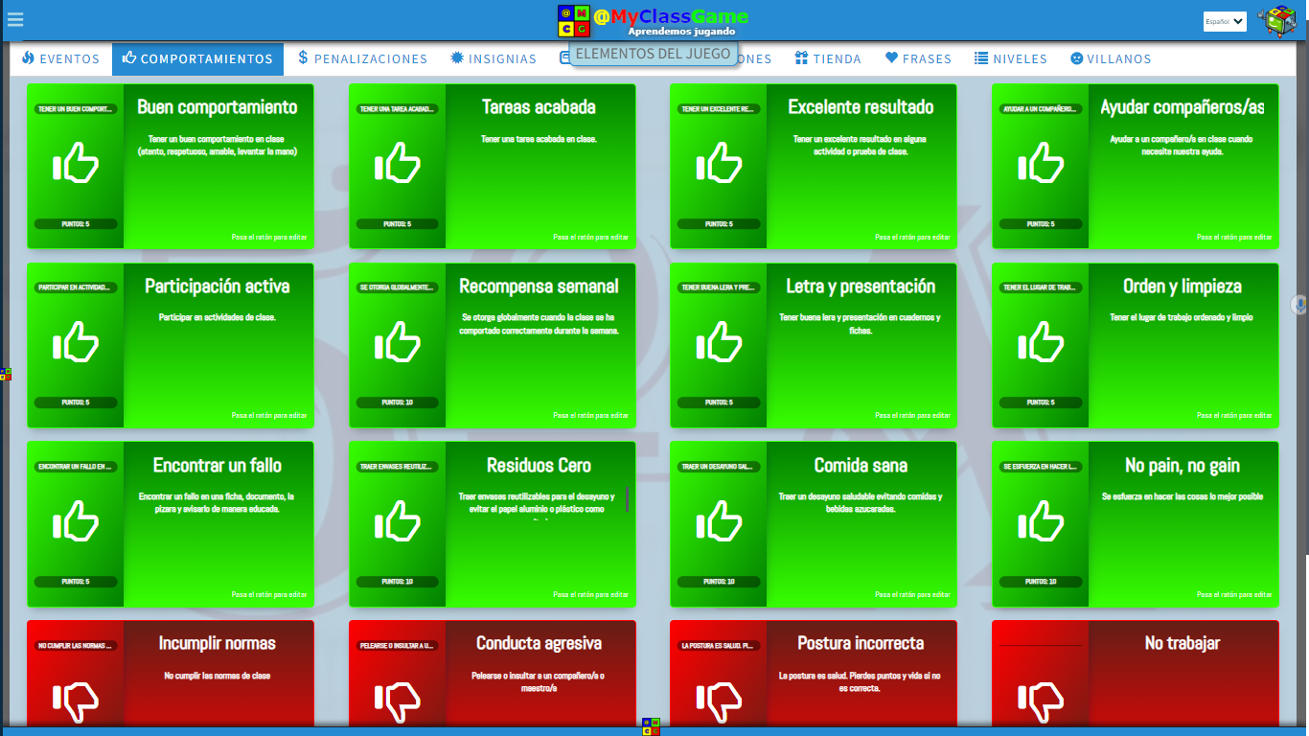Click the Incumplir normas title
The width and height of the screenshot is (1309, 736).
click(218, 643)
